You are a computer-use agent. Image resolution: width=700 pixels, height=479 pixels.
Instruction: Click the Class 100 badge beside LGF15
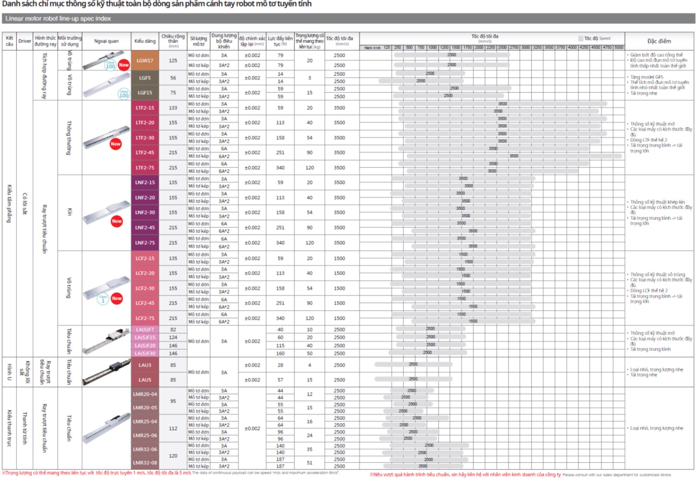pos(124,94)
